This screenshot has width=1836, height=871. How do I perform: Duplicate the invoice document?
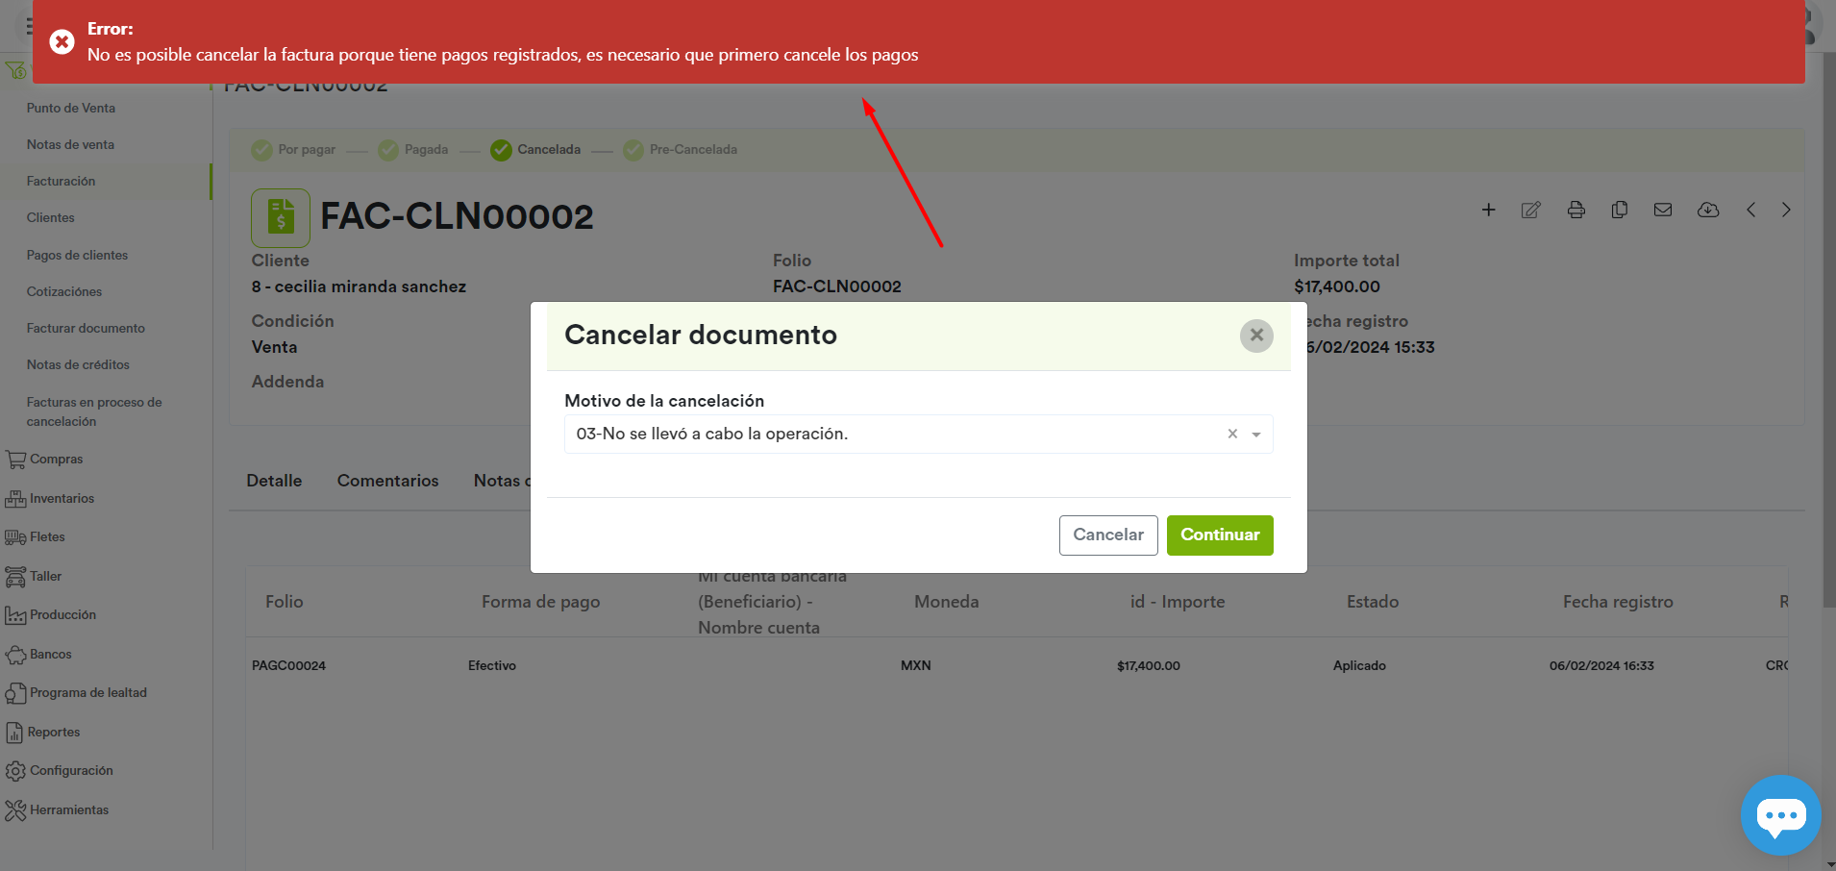point(1621,210)
